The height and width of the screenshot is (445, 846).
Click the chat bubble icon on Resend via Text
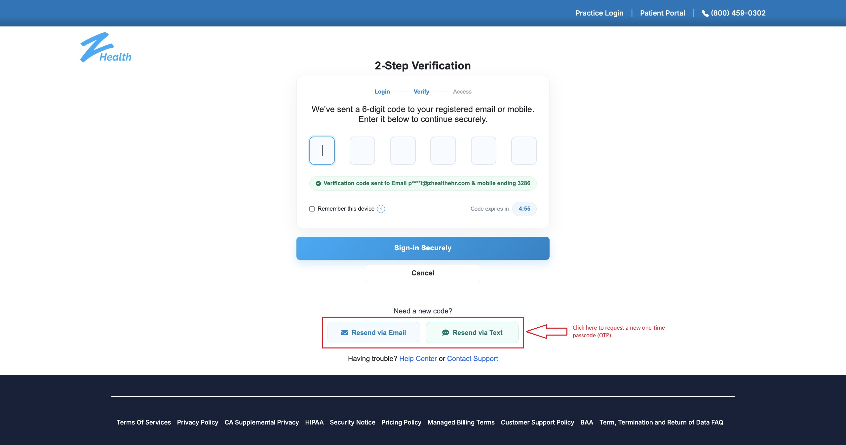(445, 333)
